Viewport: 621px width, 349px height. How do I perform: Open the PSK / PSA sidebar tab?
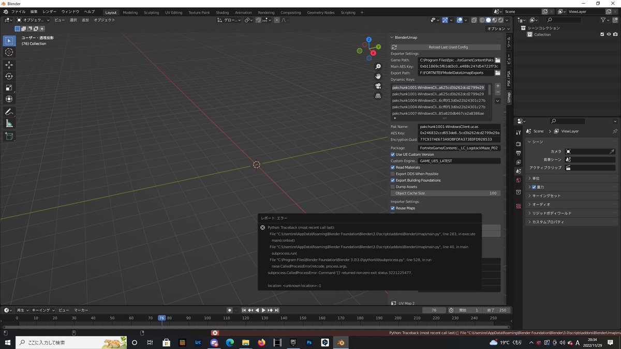coord(508,79)
